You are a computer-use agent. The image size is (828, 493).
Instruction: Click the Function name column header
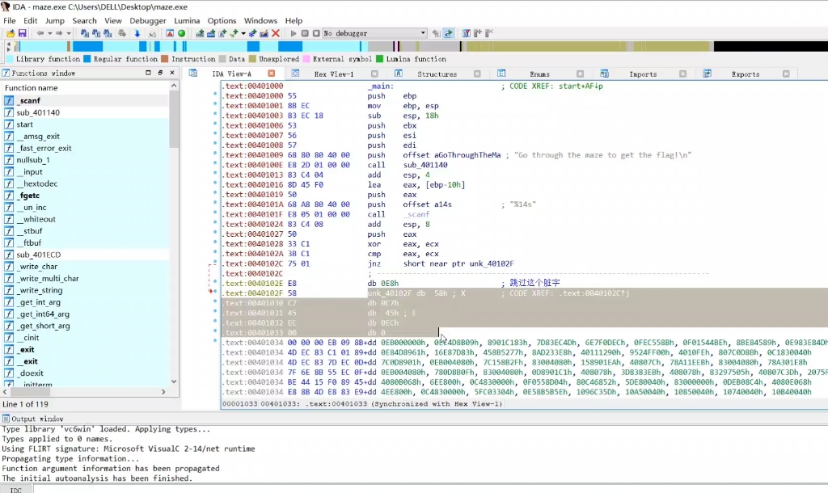[x=86, y=87]
